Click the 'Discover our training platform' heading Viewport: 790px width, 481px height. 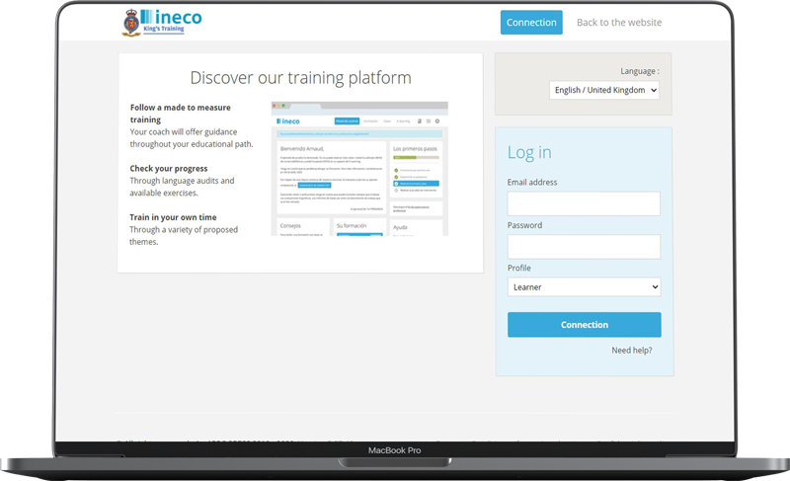point(301,78)
